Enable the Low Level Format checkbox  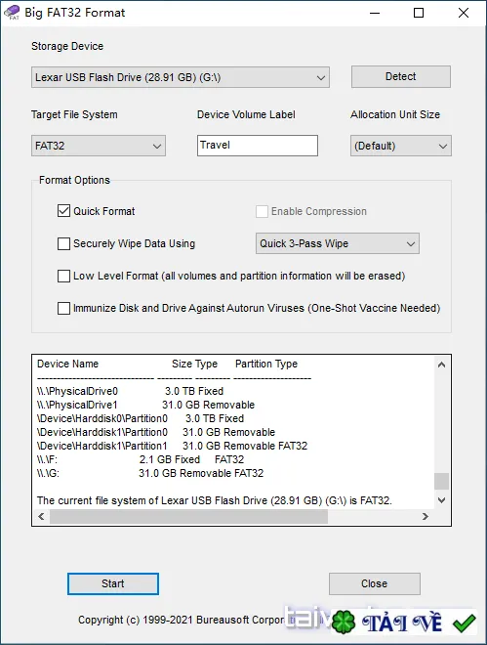[x=63, y=276]
